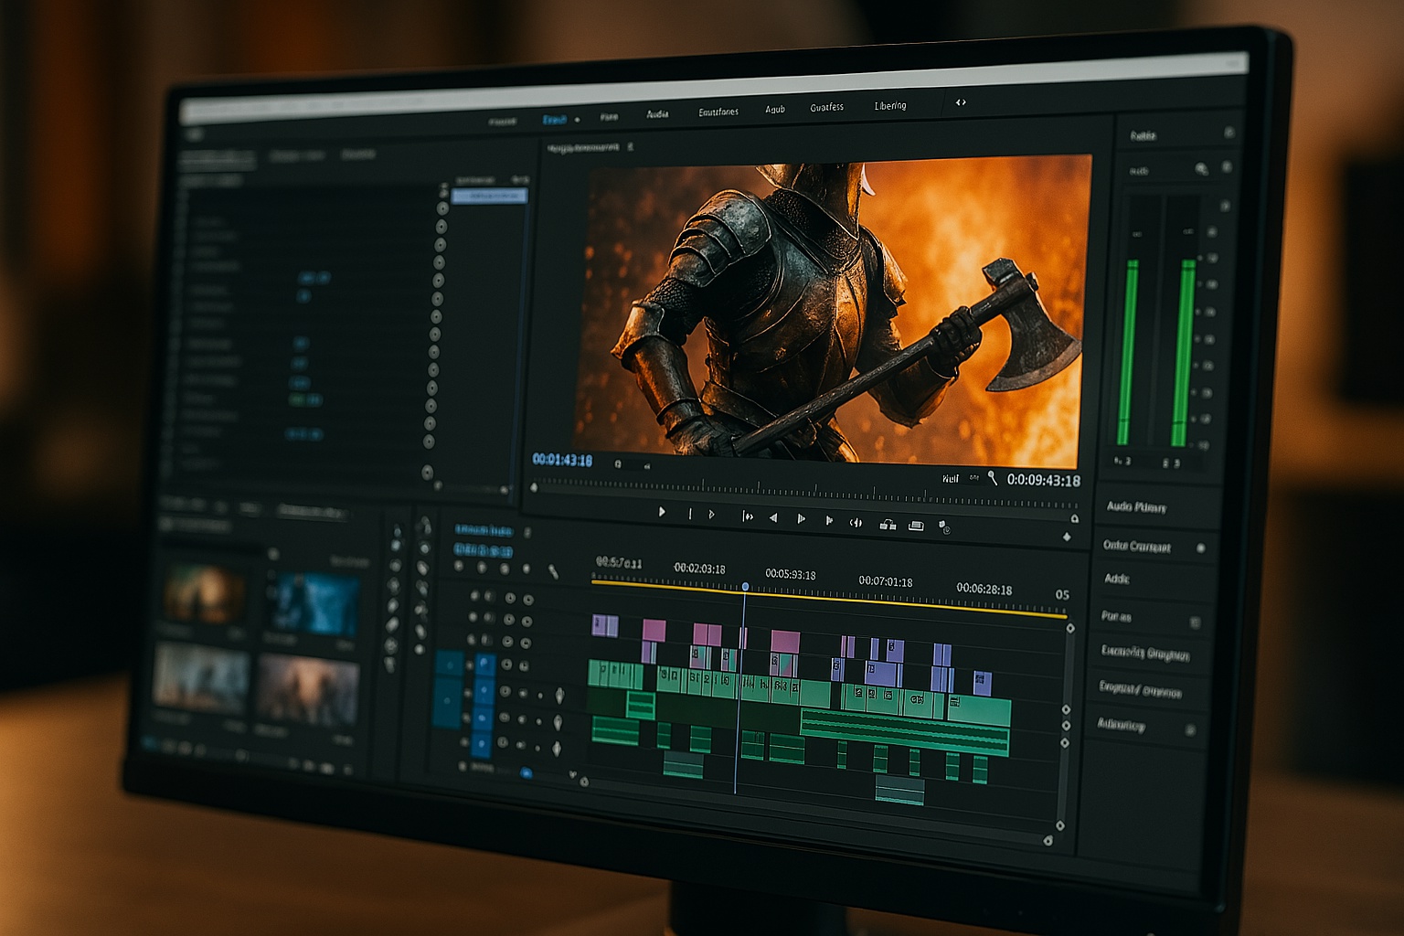The height and width of the screenshot is (936, 1404).
Task: Click the blue 00:01:43:18 timecode in monitor
Action: coord(562,460)
